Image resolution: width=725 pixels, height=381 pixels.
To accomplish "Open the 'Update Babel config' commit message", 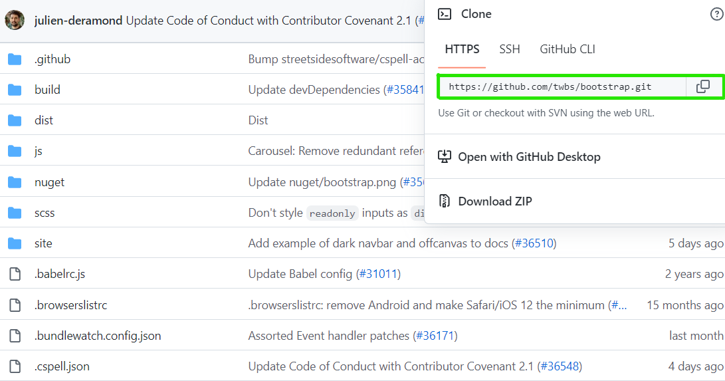I will [x=300, y=274].
